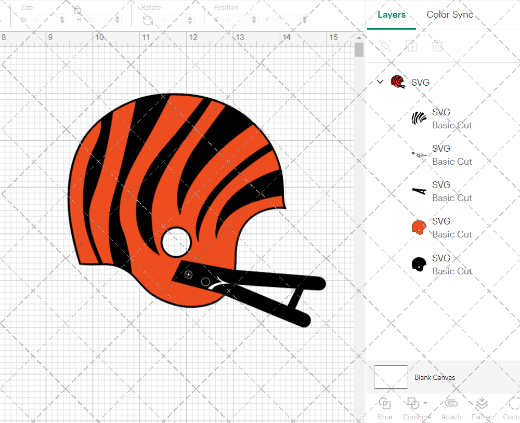Click the width stepper arrows
The width and height of the screenshot is (520, 423).
[62, 20]
